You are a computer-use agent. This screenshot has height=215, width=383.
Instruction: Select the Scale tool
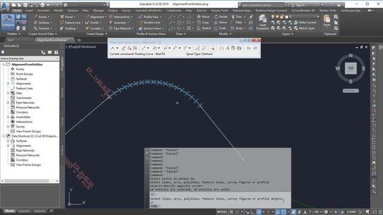[220, 28]
